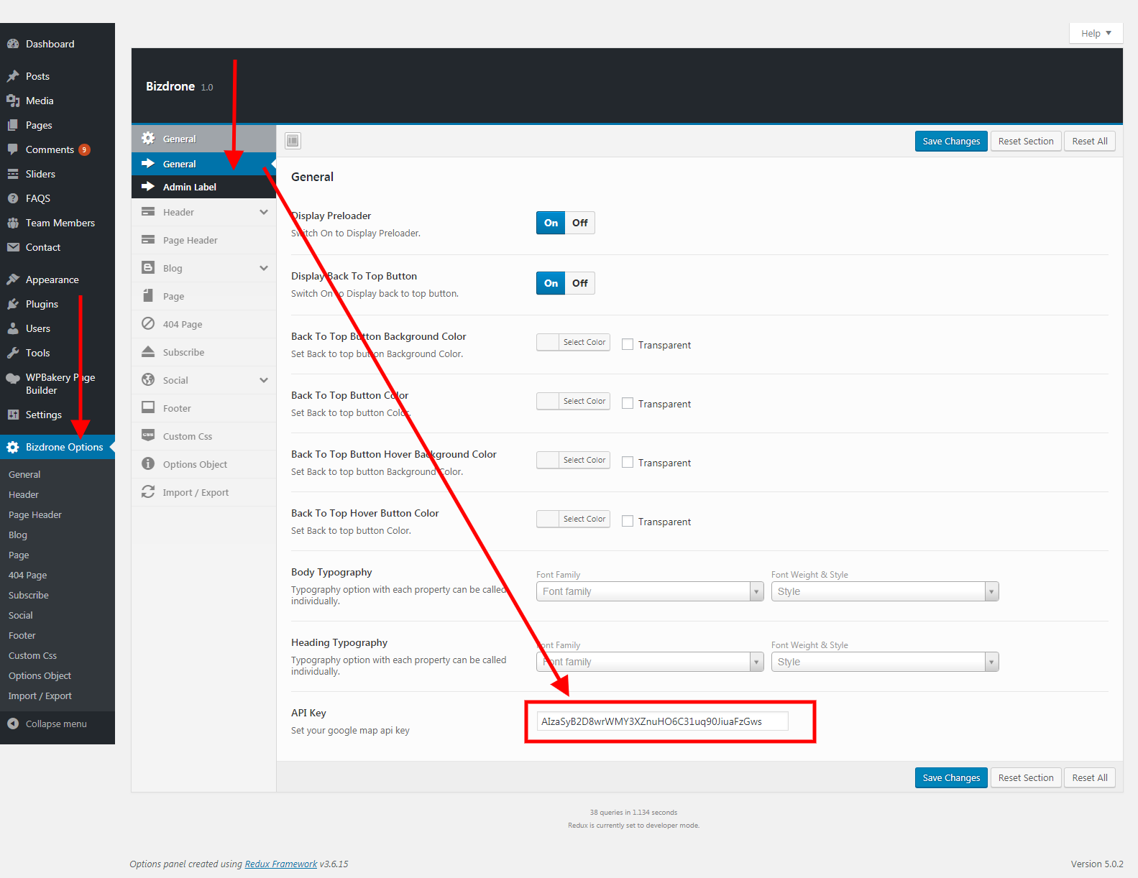Screen dimensions: 1138x878
Task: Click the Settings sliders icon
Action: tap(13, 415)
